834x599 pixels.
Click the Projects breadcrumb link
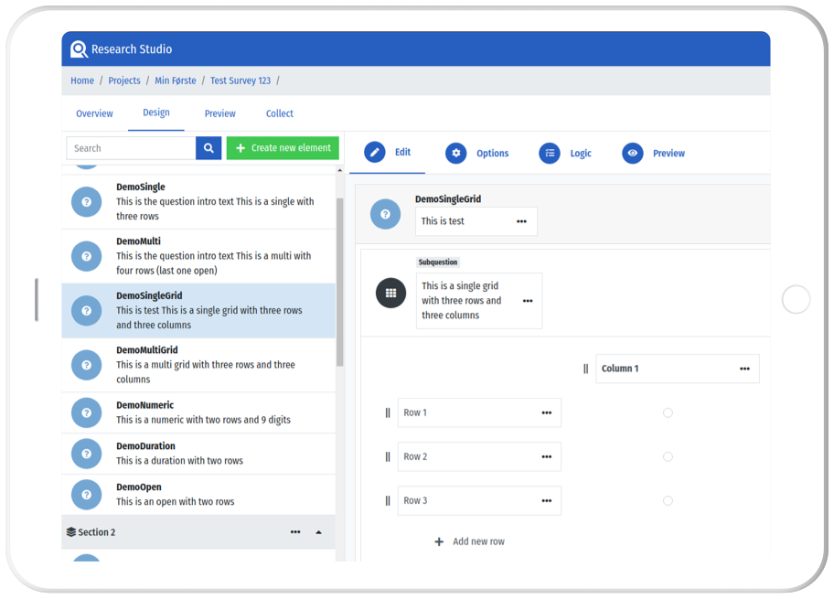click(124, 80)
